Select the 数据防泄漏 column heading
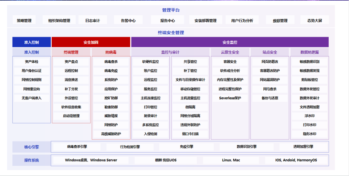349x176 pixels. pyautogui.click(x=309, y=52)
